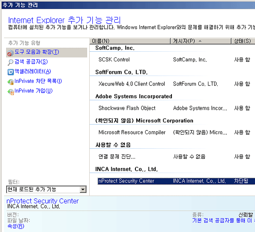Click publisher cell SoftForum Co. LTD. in XecureWeb row
Viewport: 255px width, 232px height.
pos(196,84)
